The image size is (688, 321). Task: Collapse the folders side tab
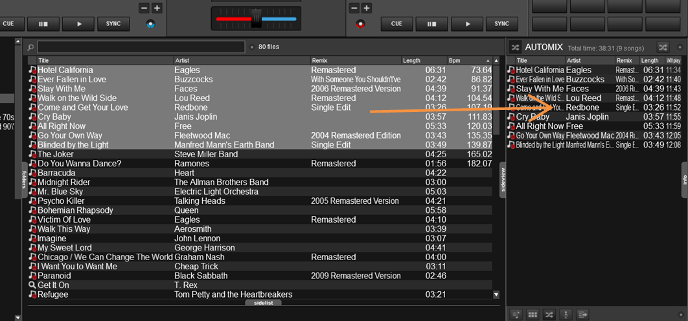coord(25,180)
